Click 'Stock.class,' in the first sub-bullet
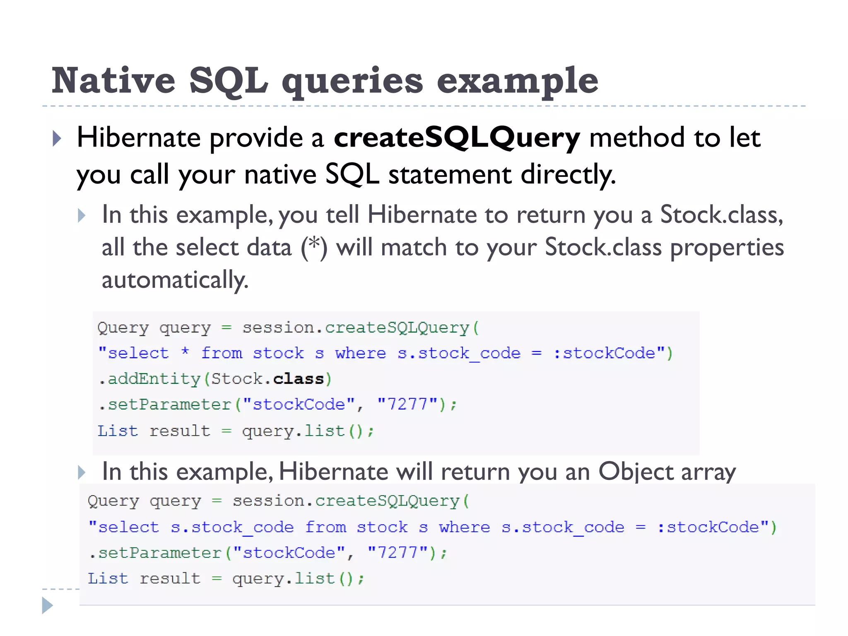The image size is (848, 636). [721, 215]
